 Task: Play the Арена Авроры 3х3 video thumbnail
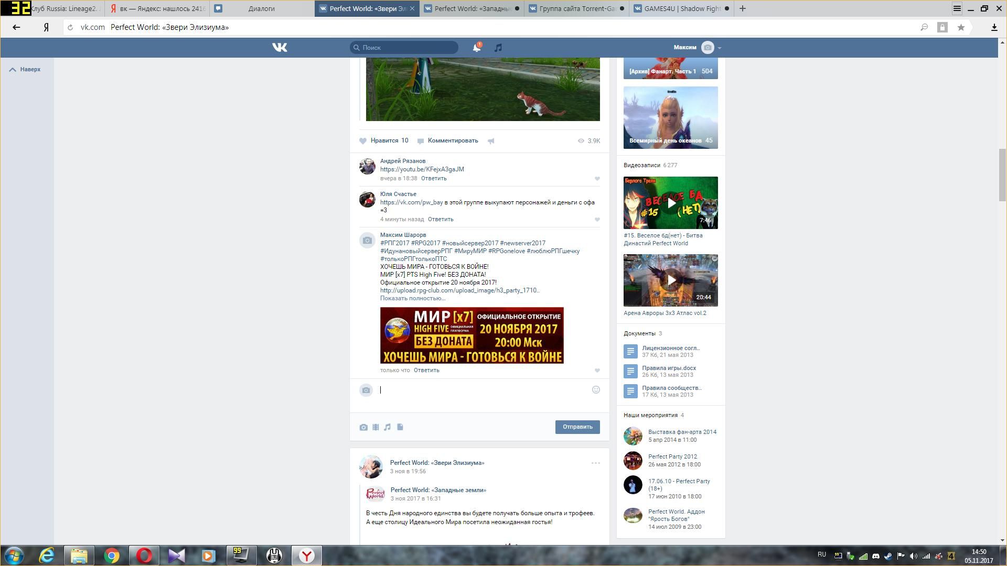coord(670,280)
